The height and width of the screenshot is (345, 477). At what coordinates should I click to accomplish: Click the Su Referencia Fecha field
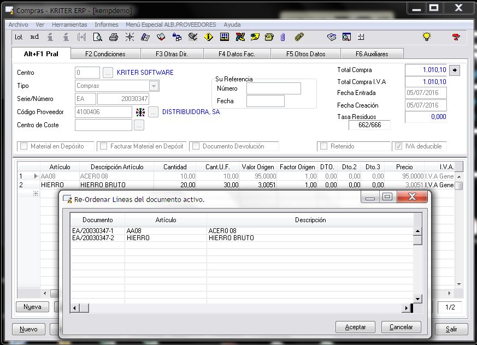click(x=265, y=101)
